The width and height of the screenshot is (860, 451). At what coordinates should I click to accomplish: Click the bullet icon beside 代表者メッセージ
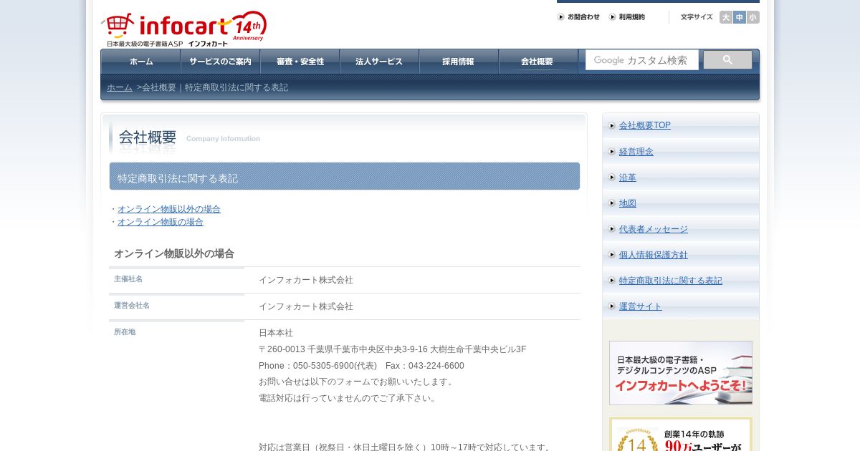coord(612,229)
